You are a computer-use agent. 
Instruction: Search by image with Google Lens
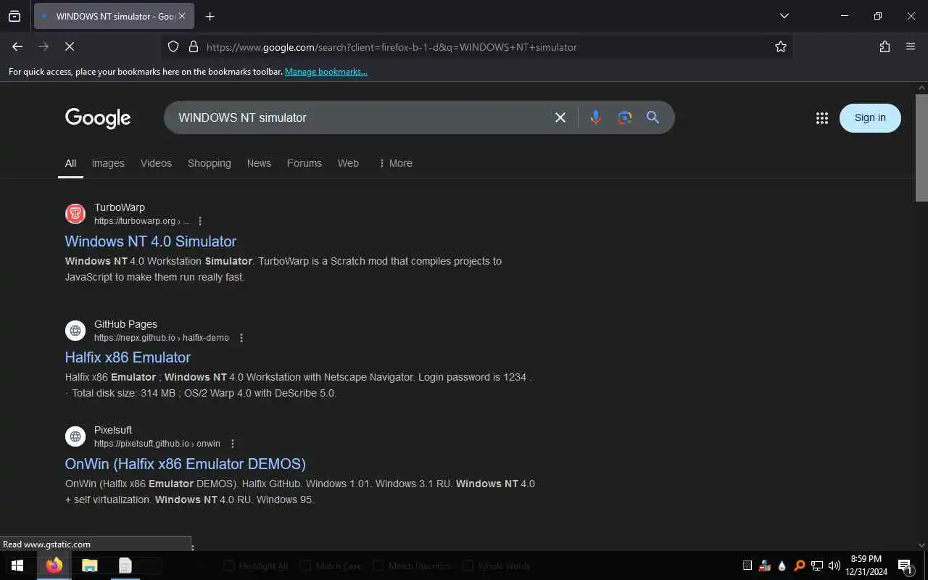(624, 117)
